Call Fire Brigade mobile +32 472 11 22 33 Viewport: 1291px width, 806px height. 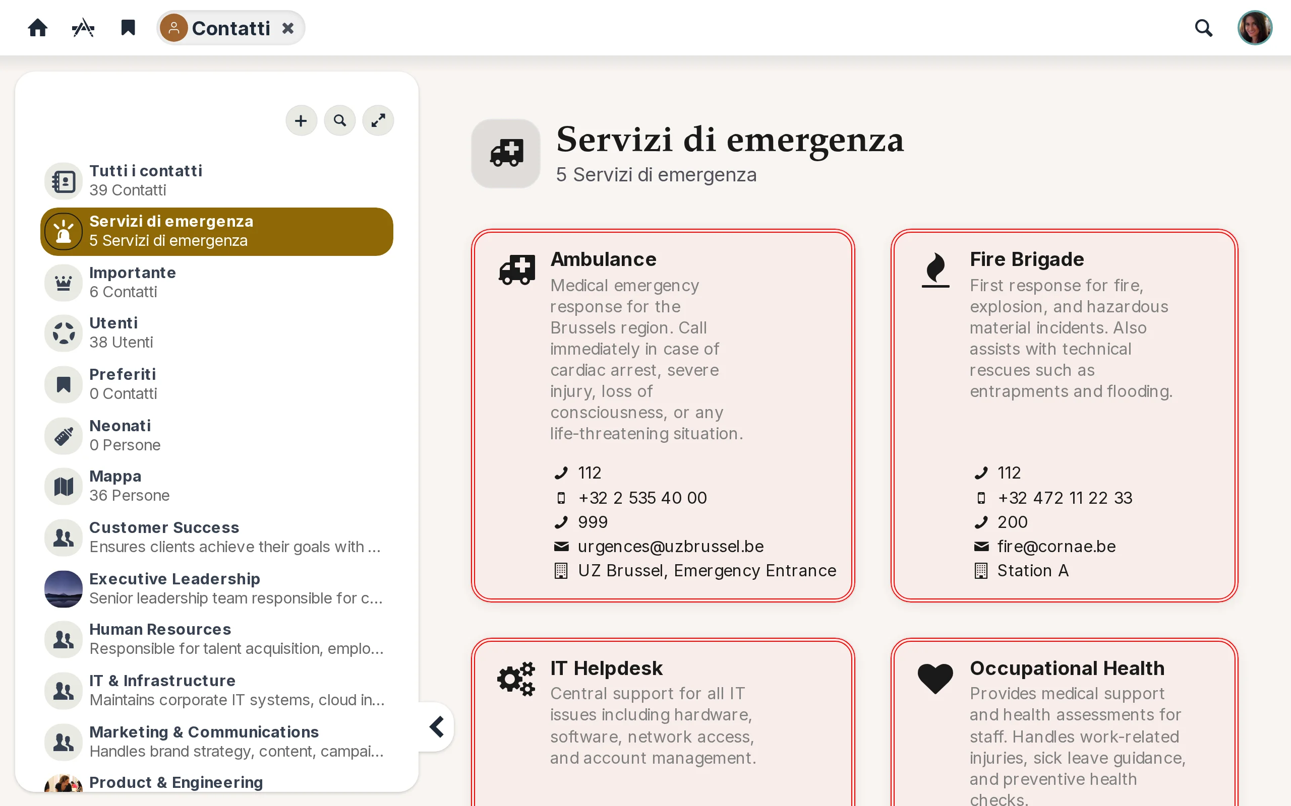point(1065,497)
